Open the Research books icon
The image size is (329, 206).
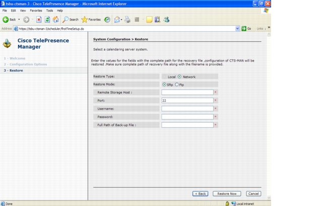[157, 20]
